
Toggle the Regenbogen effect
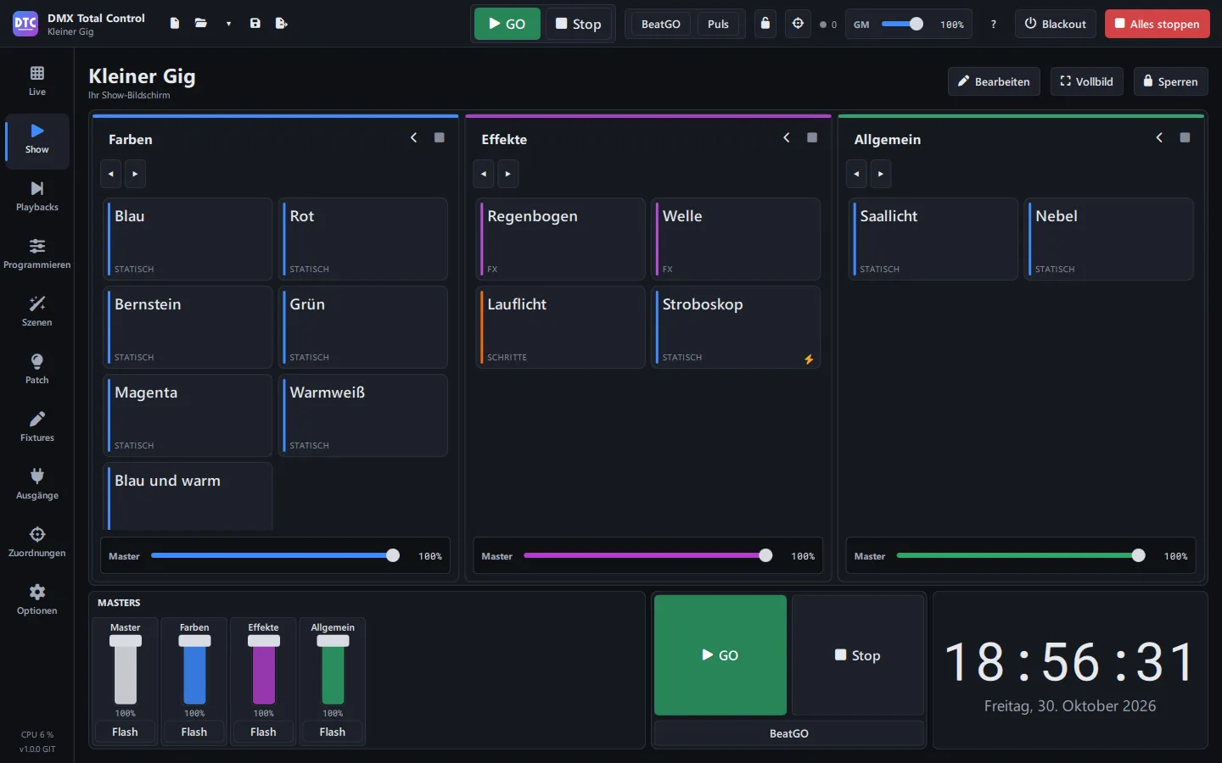[x=561, y=239]
